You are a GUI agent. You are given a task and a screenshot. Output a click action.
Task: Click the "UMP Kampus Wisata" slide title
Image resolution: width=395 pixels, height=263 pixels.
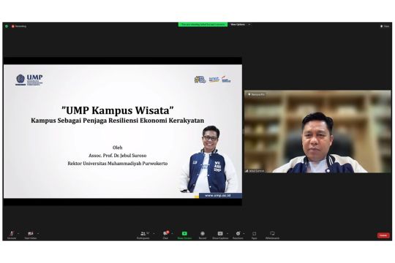tap(118, 110)
